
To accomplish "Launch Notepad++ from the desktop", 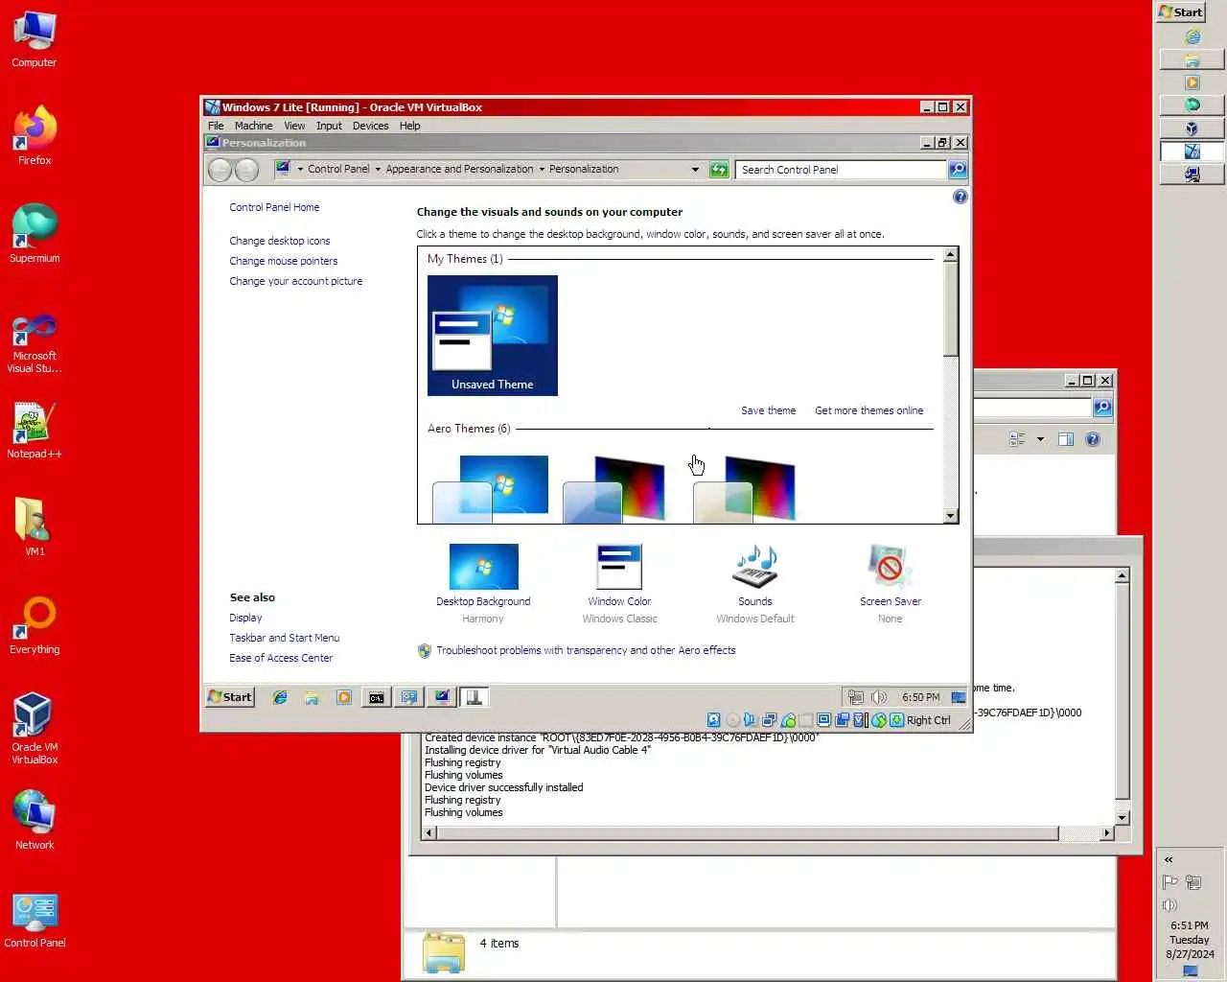I will (x=35, y=431).
